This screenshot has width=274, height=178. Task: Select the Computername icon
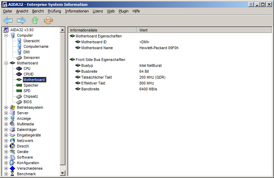pyautogui.click(x=19, y=46)
